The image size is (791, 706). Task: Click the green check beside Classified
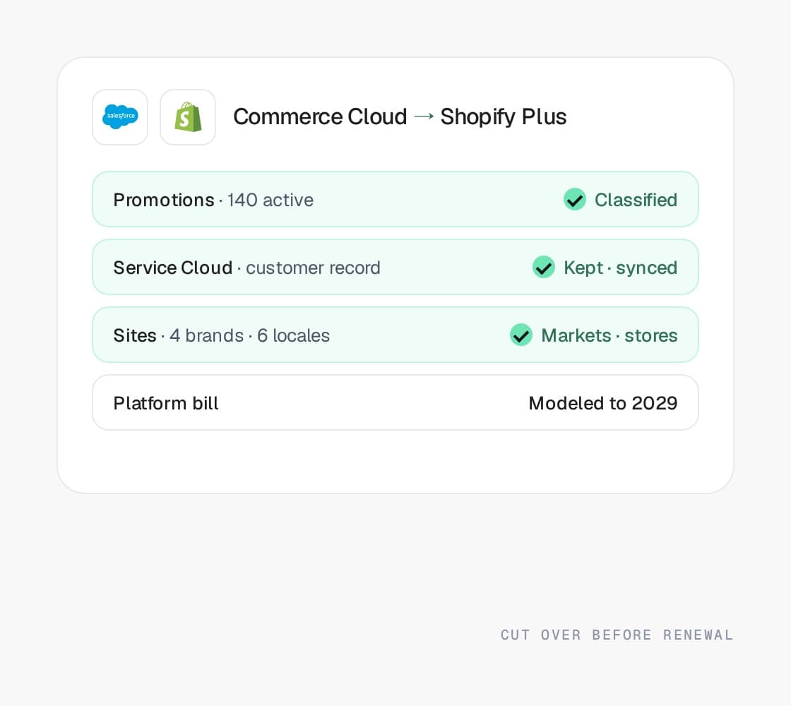tap(575, 199)
